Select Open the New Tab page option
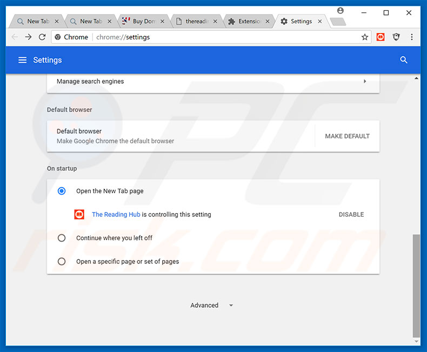 tap(62, 191)
